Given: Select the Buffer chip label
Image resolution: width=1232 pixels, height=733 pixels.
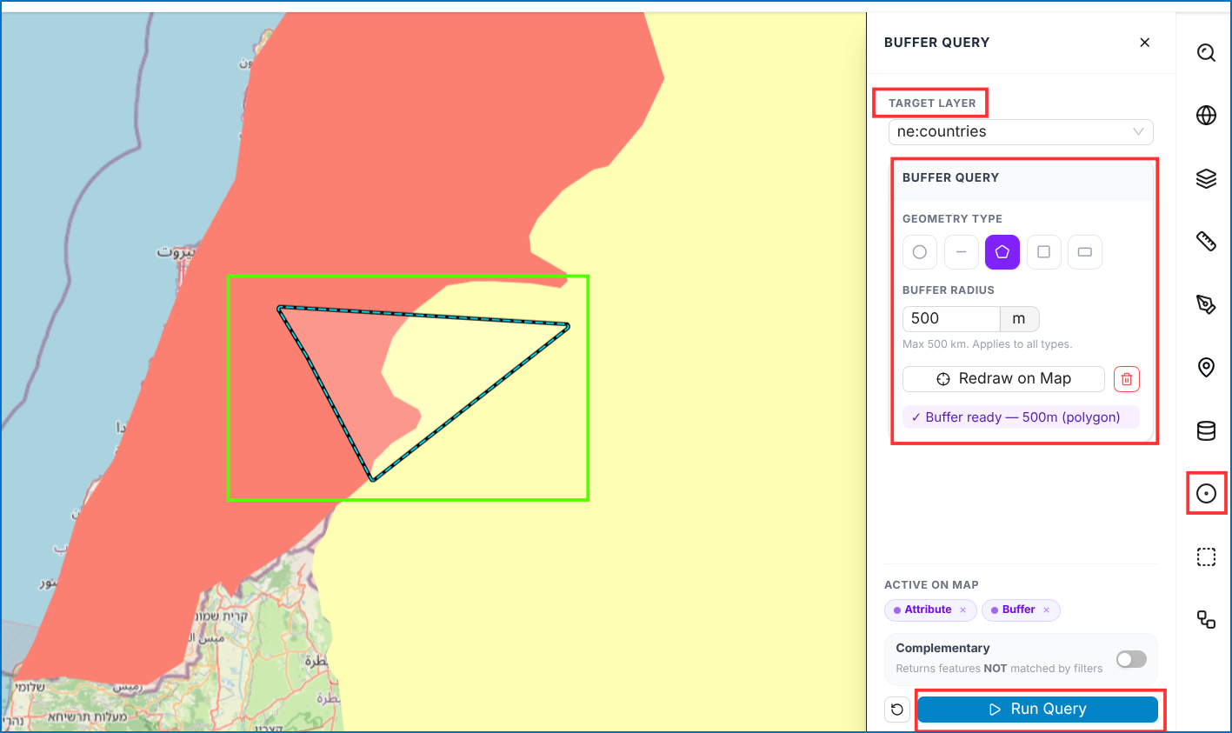Looking at the screenshot, I should (1018, 610).
